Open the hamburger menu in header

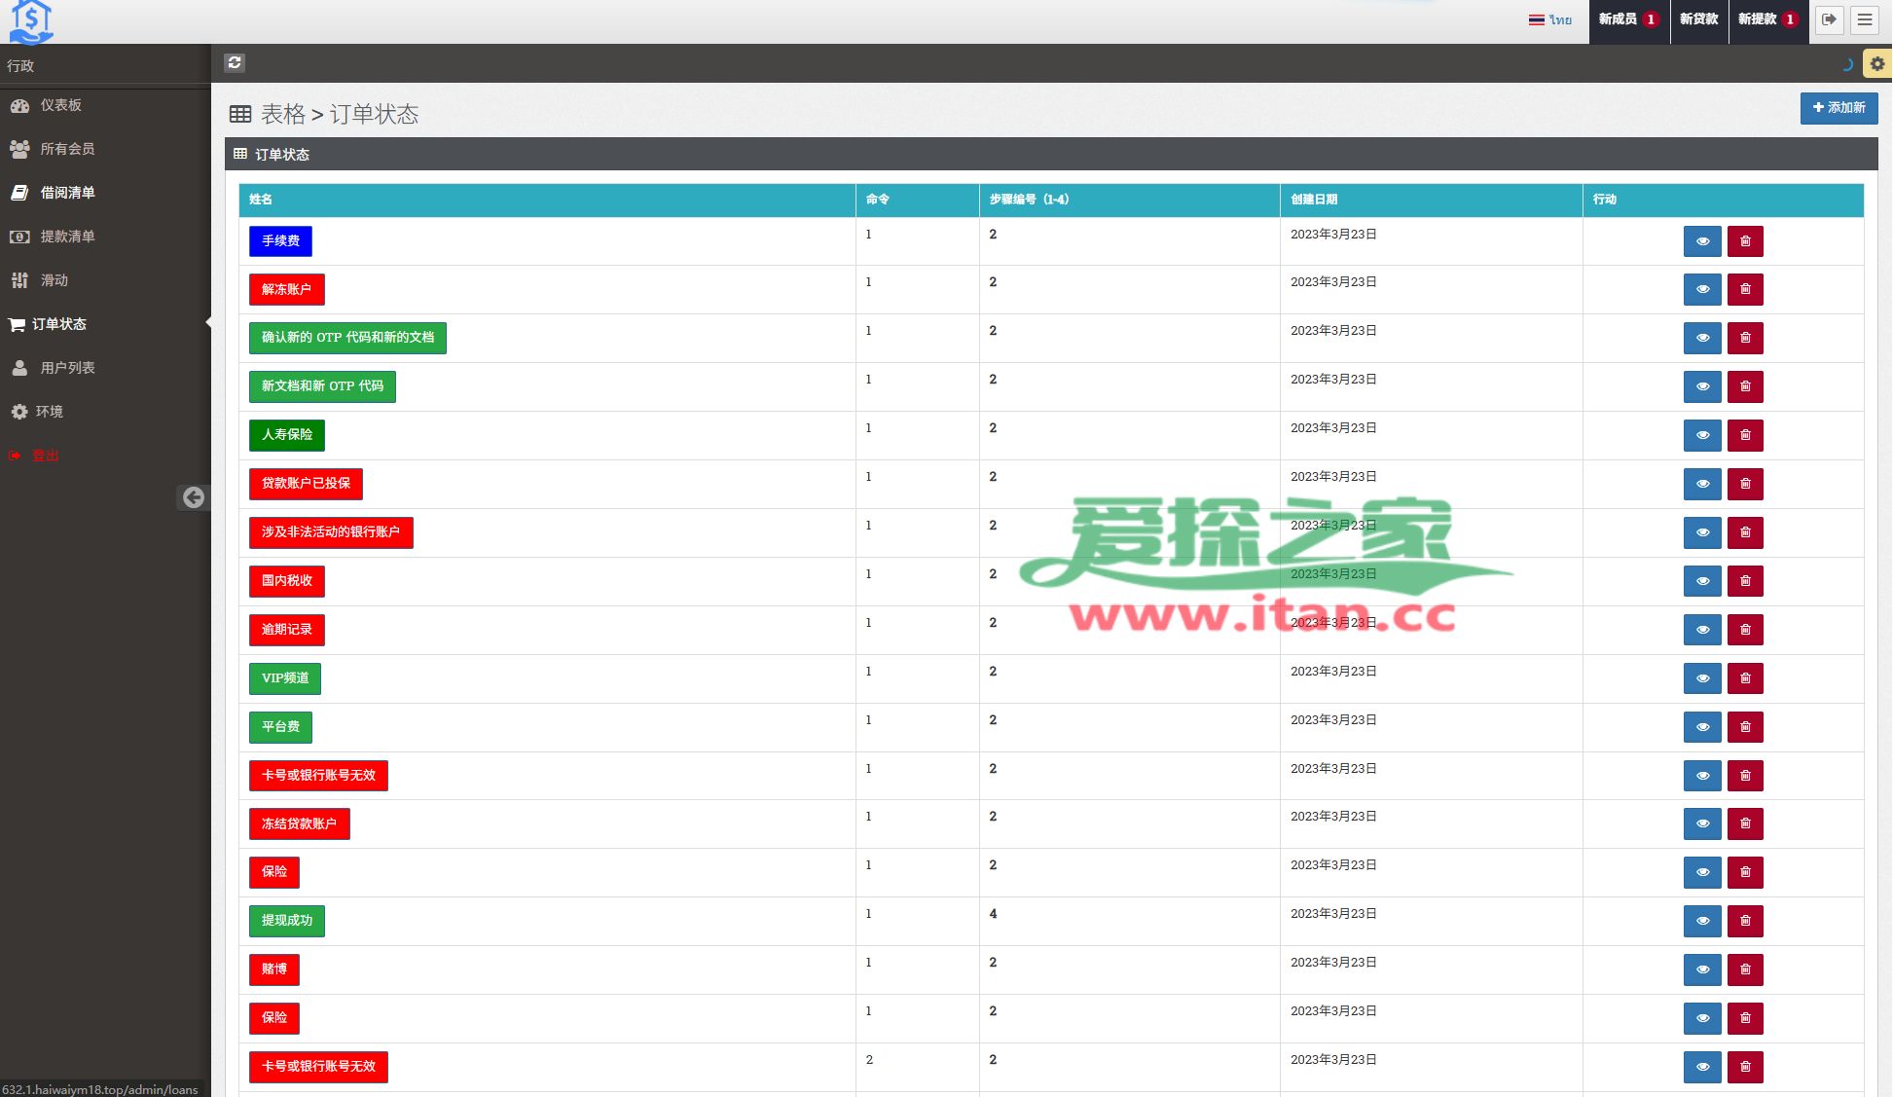[x=1864, y=19]
